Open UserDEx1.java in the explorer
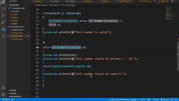The width and height of the screenshot is (179, 101). click(x=17, y=33)
